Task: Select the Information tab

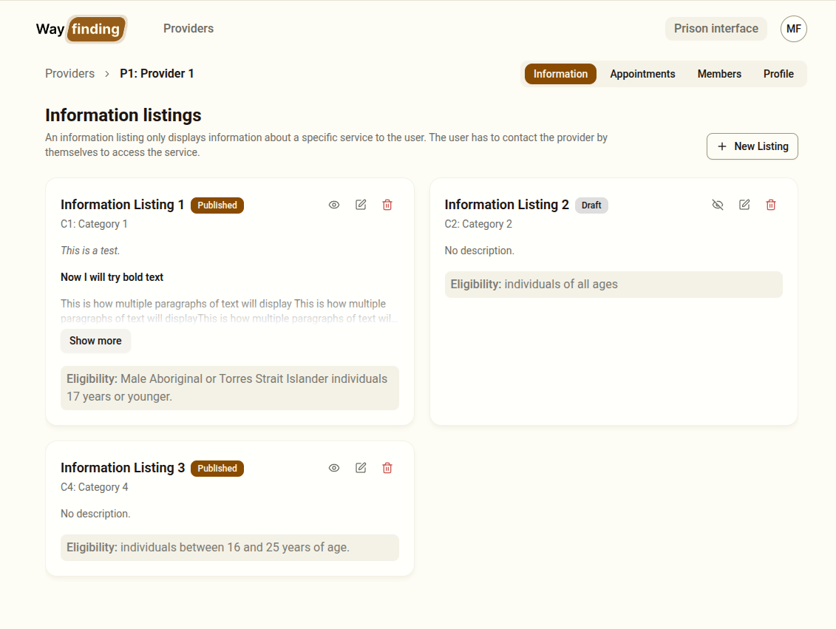Action: tap(560, 74)
